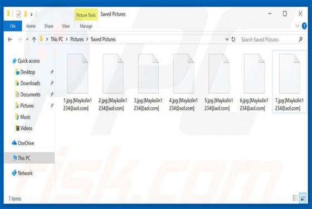This screenshot has height=209, width=312.
Task: Click the 7 items status text
Action: (x=14, y=198)
